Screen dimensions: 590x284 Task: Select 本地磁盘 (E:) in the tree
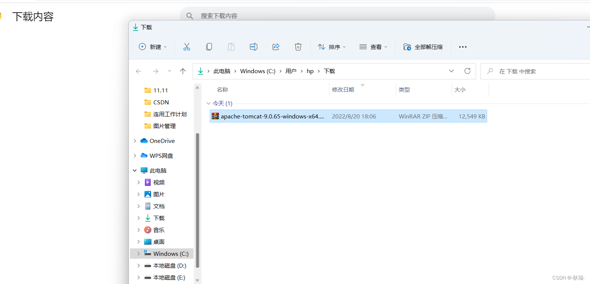click(169, 277)
